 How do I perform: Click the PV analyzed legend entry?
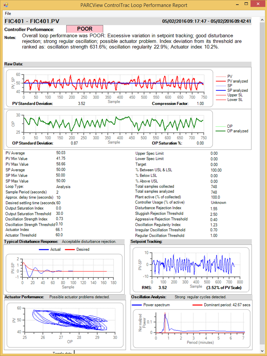click(232, 81)
